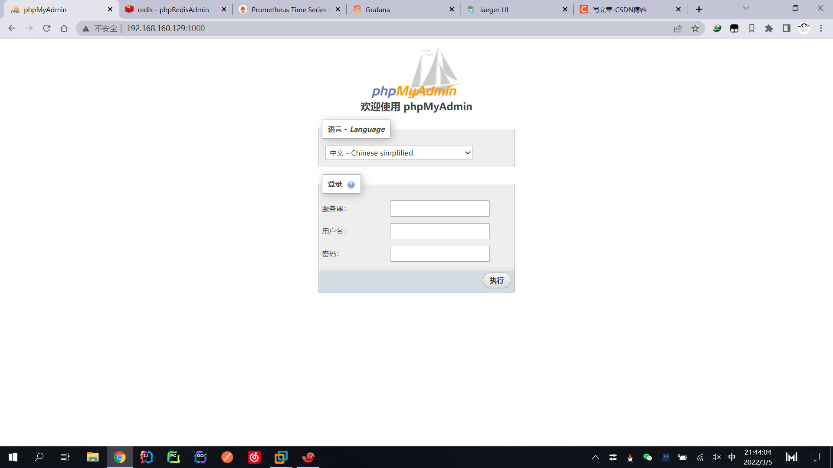The height and width of the screenshot is (468, 833).
Task: Open the browser extensions puzzle icon
Action: coord(769,29)
